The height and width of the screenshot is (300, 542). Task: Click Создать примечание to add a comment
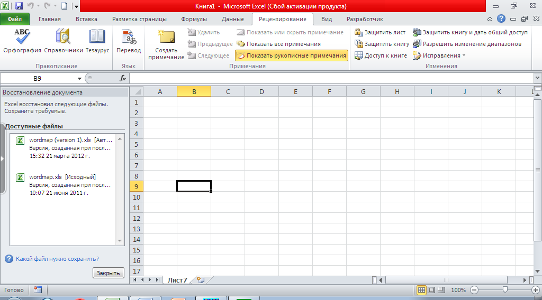pyautogui.click(x=166, y=45)
